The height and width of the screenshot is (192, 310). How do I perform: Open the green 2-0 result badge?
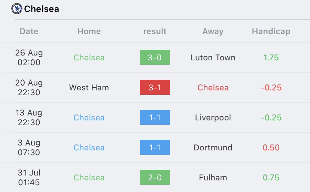pyautogui.click(x=155, y=177)
